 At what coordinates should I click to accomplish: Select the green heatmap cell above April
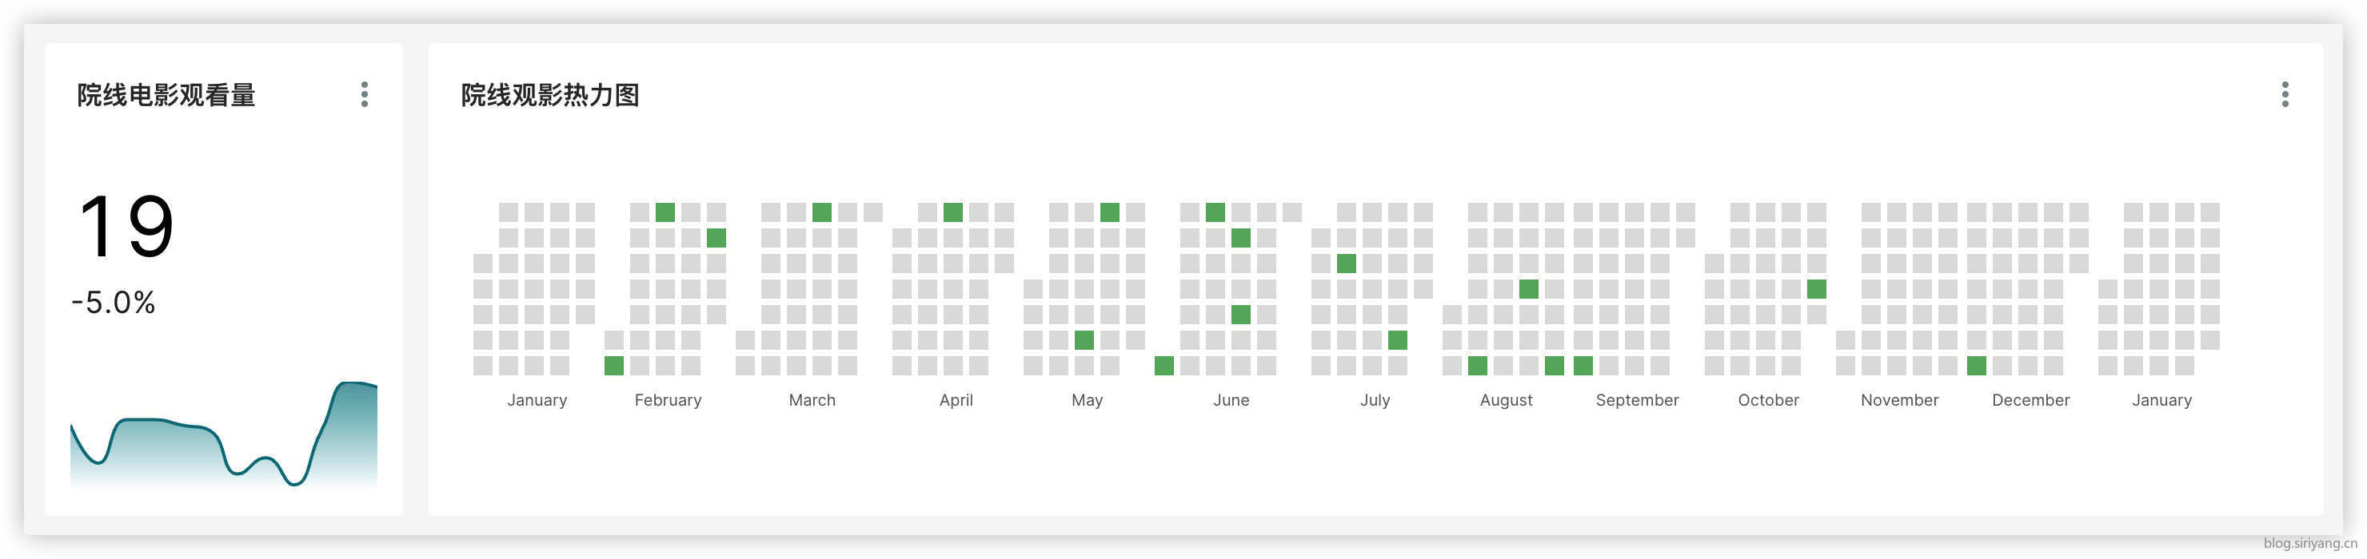click(953, 213)
